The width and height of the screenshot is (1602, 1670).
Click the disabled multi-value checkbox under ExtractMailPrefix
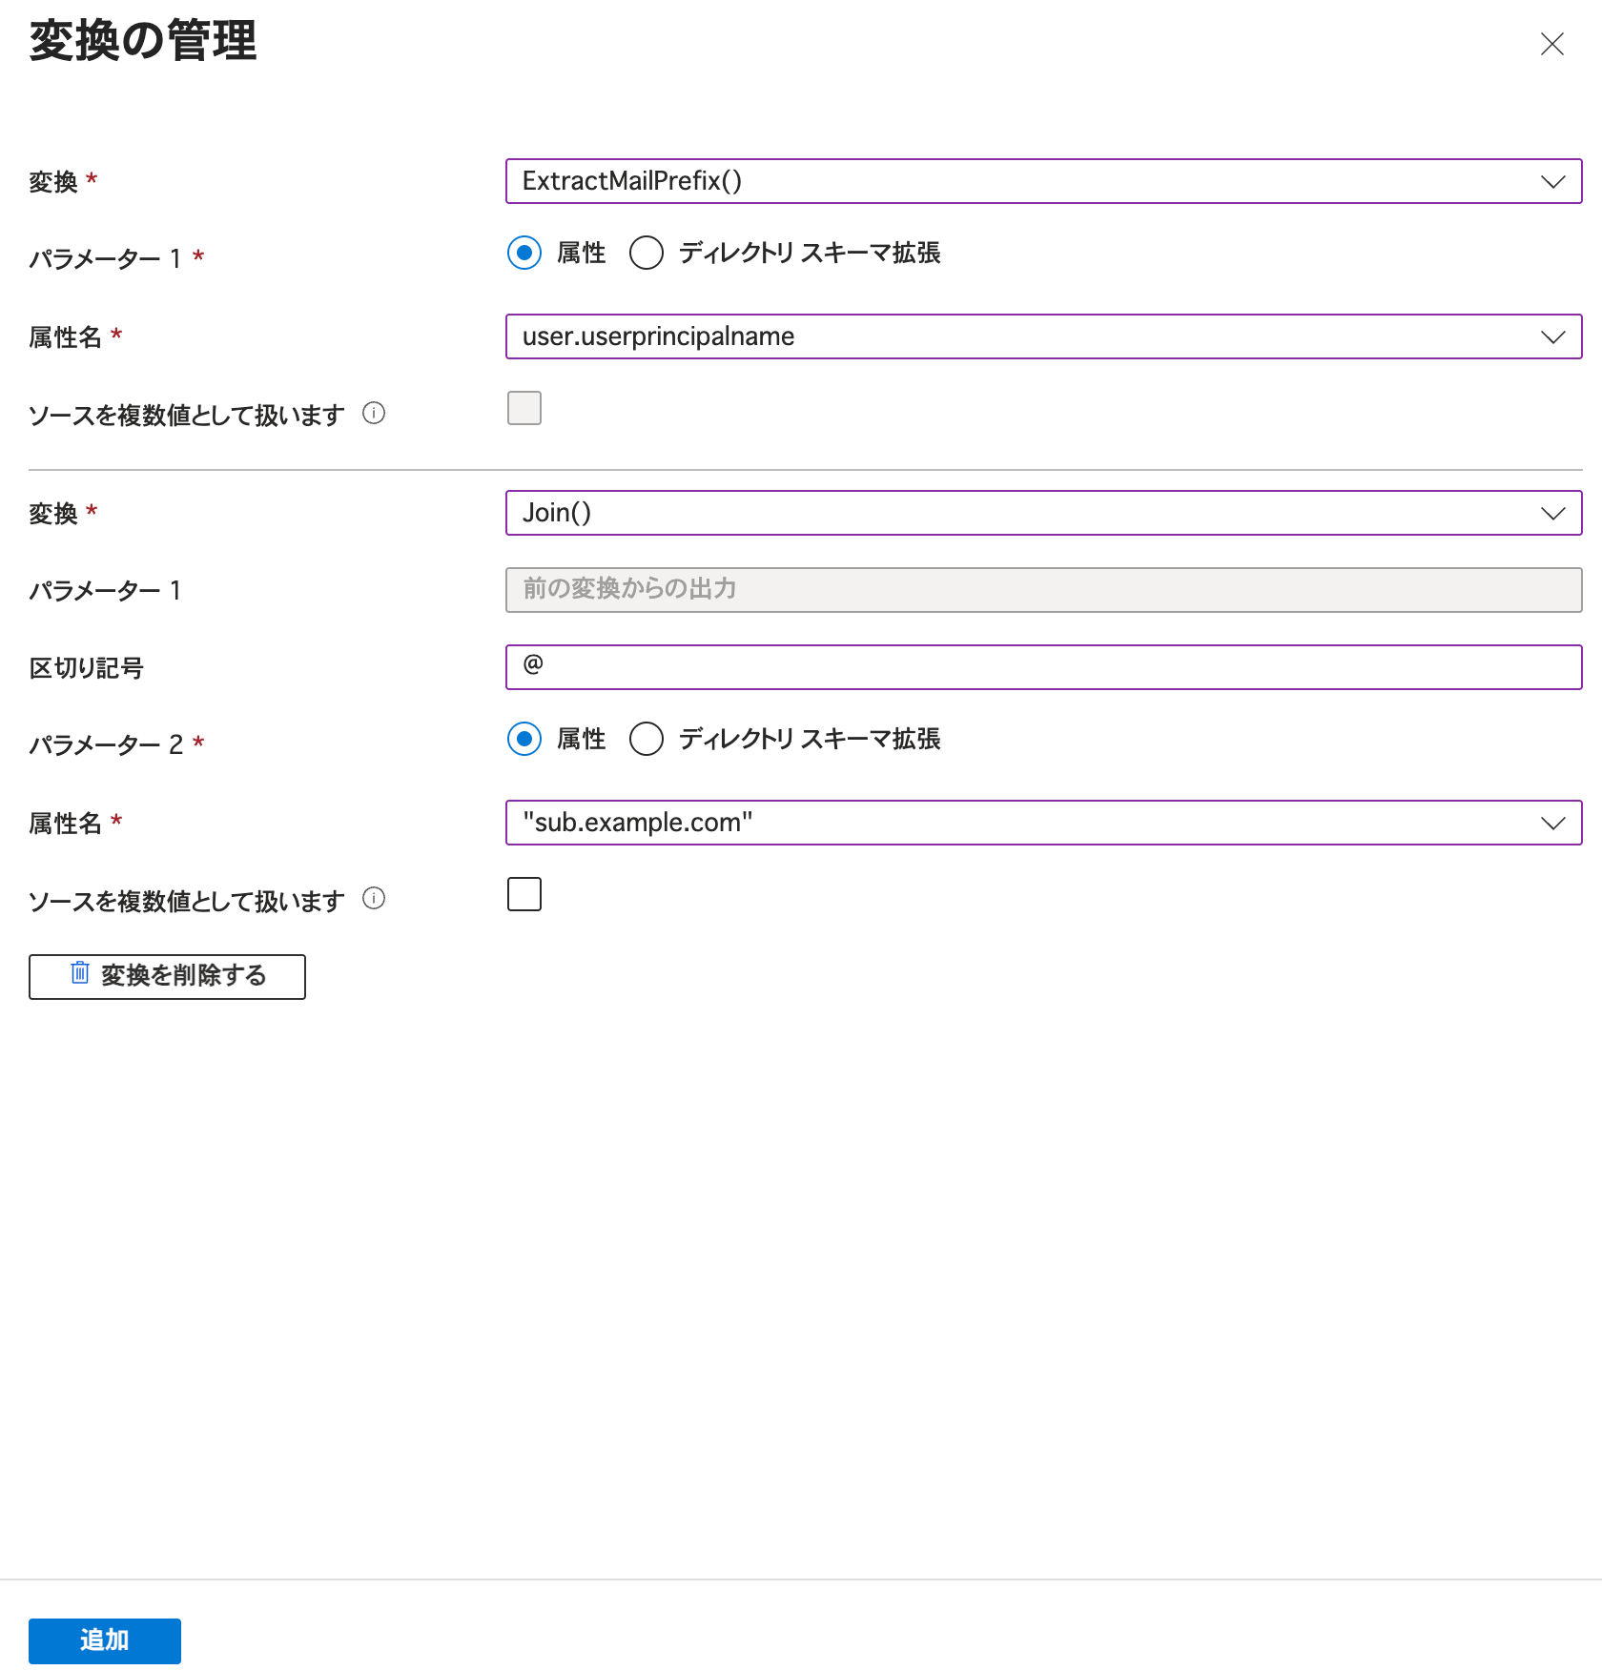pos(524,408)
